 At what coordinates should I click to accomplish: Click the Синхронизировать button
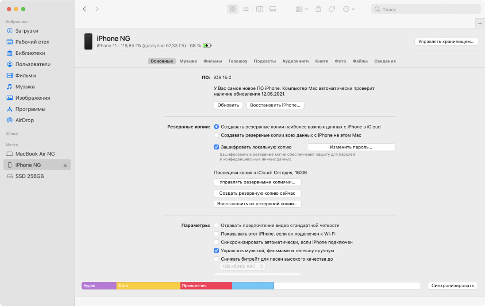pyautogui.click(x=452, y=286)
